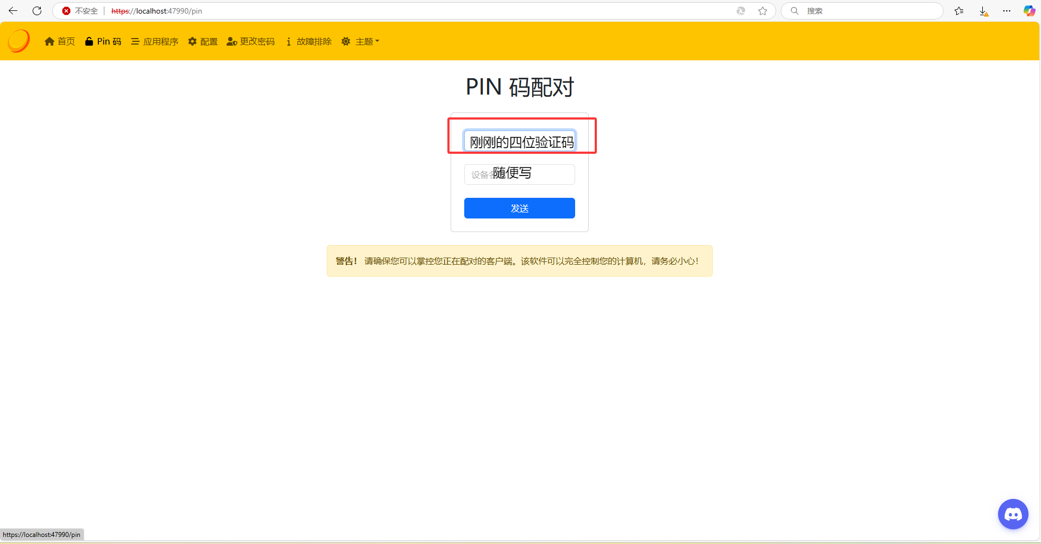The height and width of the screenshot is (544, 1041).
Task: Focus the PIN code input field
Action: (x=520, y=141)
